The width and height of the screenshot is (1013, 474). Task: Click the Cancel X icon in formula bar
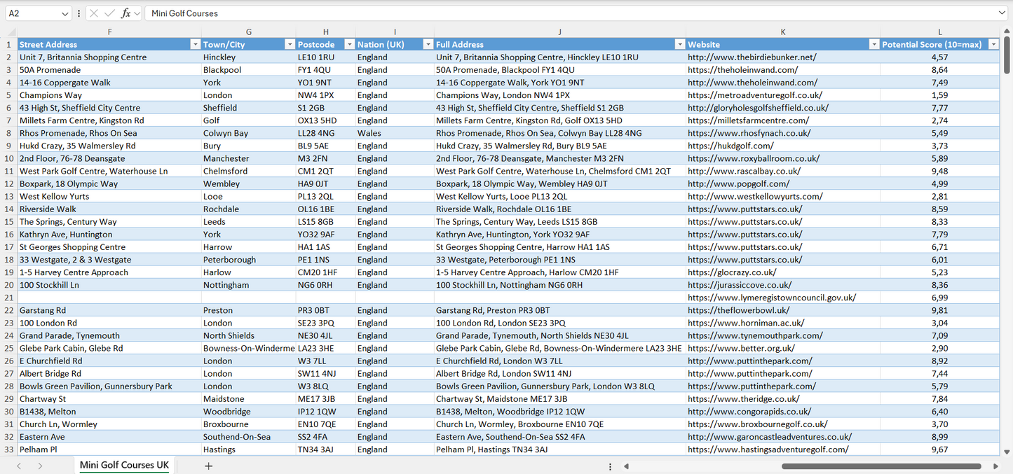94,13
